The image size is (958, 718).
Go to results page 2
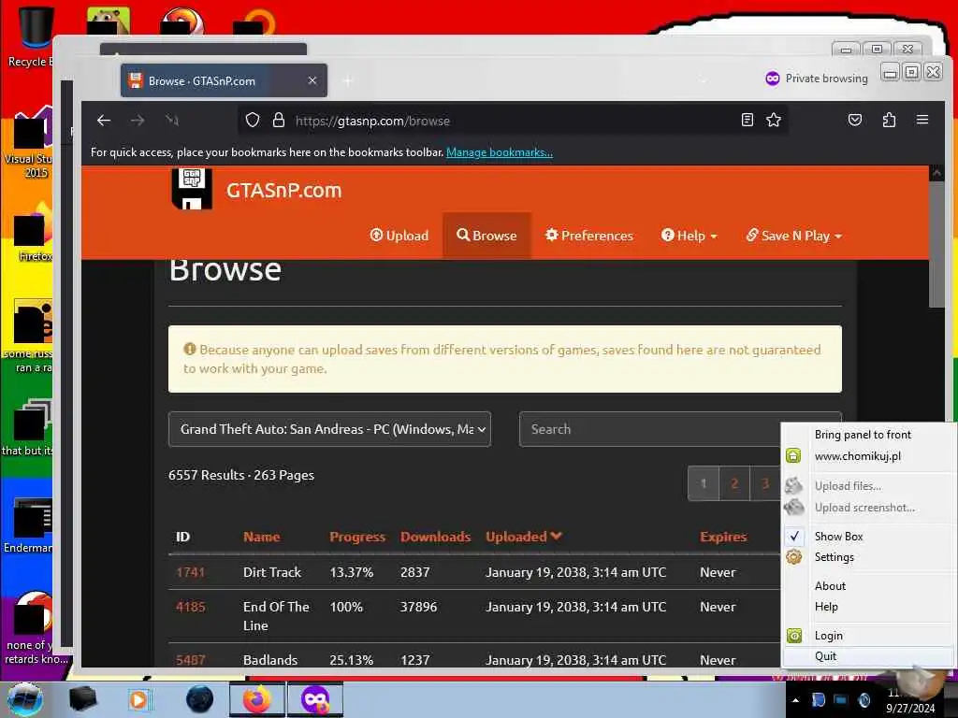pyautogui.click(x=734, y=483)
